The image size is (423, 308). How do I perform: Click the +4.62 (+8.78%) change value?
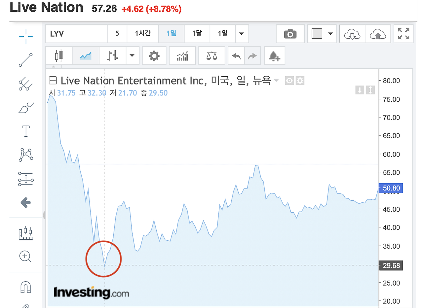(x=151, y=9)
